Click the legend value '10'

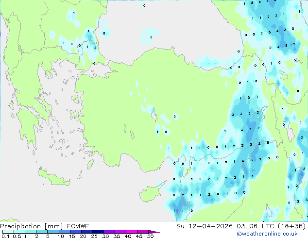[61, 236]
